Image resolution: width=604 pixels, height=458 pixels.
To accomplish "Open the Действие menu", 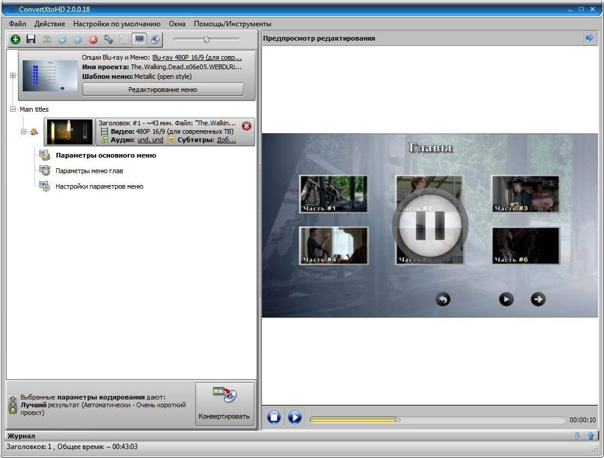I will [50, 24].
